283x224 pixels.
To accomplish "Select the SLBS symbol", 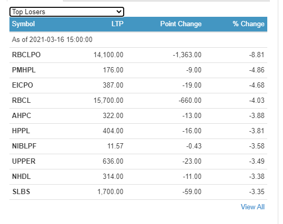I will coord(21,191).
